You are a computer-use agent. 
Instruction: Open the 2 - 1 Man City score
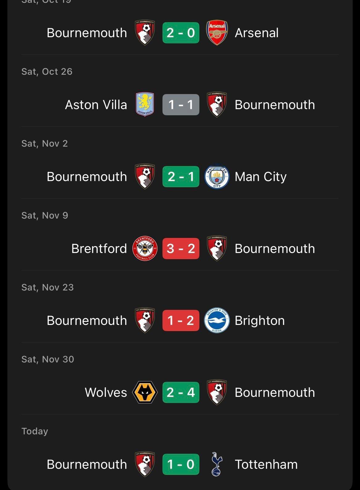[181, 177]
